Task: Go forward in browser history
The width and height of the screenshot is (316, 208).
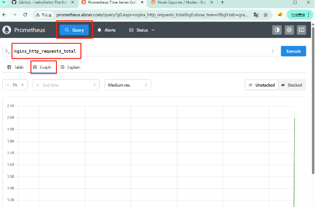Action: pyautogui.click(x=14, y=15)
